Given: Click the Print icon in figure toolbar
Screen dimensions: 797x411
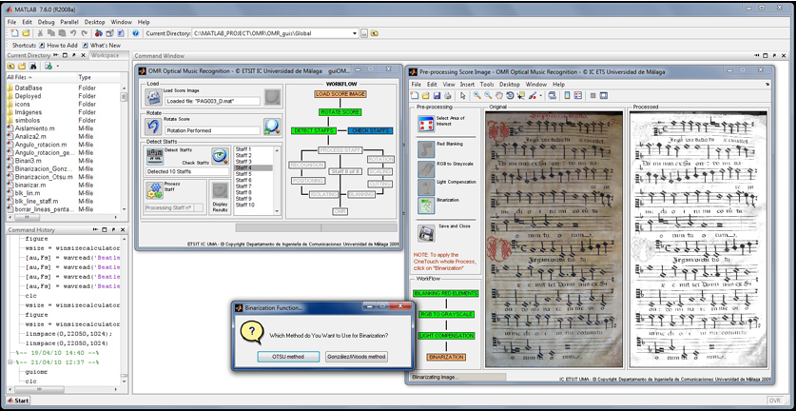Looking at the screenshot, I should point(448,95).
